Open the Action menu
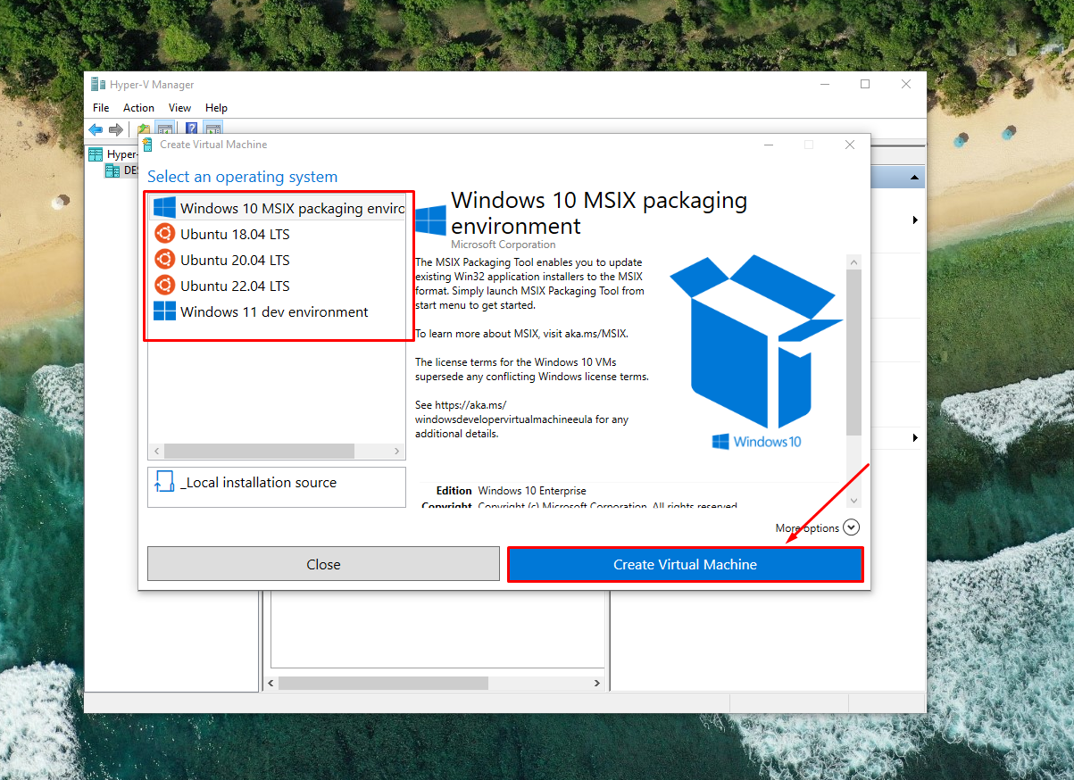This screenshot has height=780, width=1074. [138, 108]
